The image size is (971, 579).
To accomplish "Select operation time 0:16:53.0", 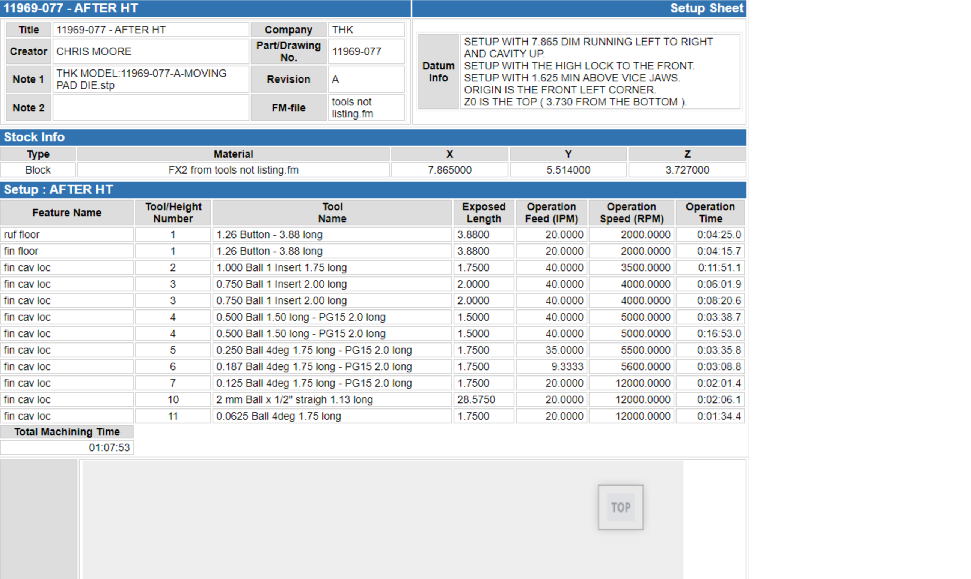I will pyautogui.click(x=710, y=334).
